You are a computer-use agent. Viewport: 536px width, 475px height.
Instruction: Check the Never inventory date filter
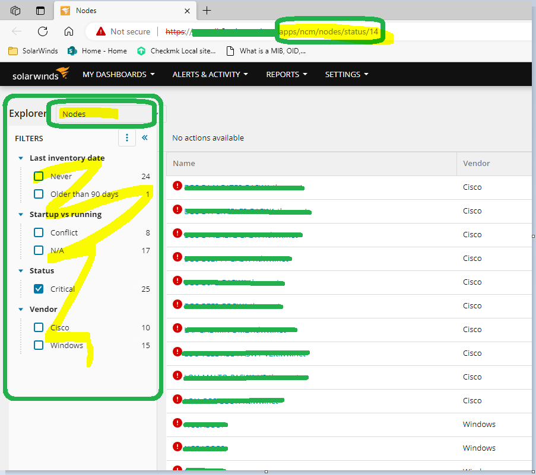tap(39, 176)
